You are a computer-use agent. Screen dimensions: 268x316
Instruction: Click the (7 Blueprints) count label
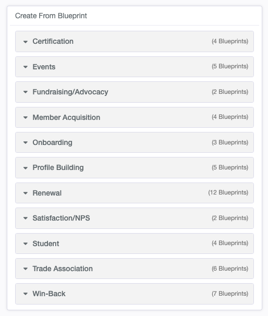tap(230, 294)
